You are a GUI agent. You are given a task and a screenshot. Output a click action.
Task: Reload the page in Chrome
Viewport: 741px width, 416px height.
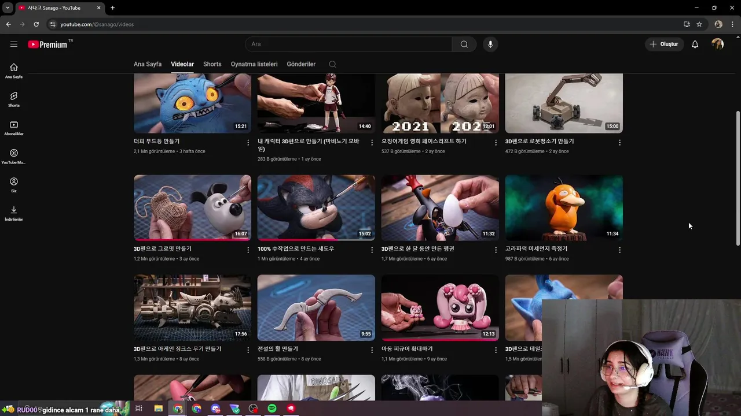coord(36,24)
